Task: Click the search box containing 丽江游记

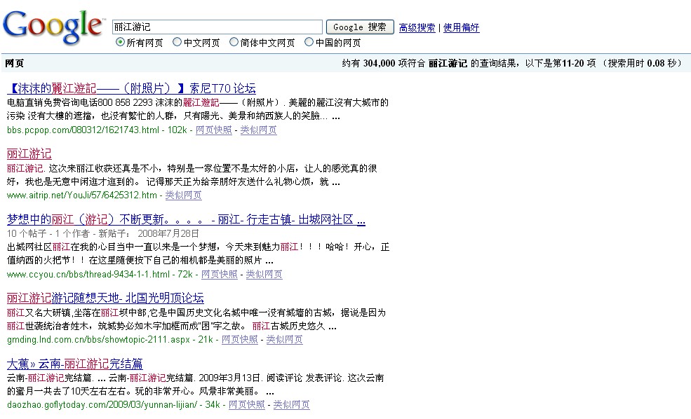Action: coord(217,27)
